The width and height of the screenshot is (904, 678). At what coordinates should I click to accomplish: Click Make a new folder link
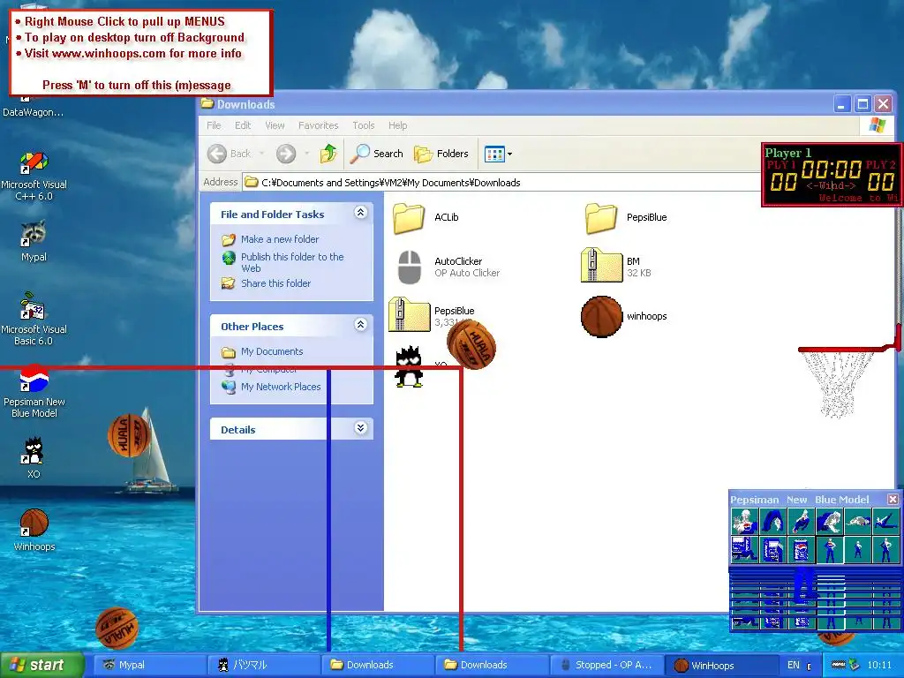(280, 239)
